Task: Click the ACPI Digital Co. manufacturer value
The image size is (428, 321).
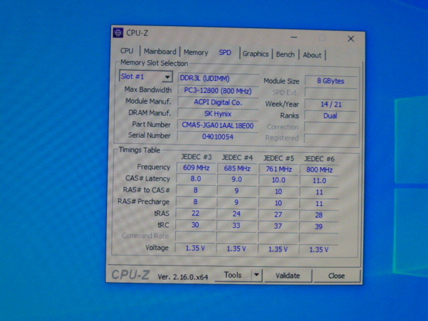Action: [218, 102]
